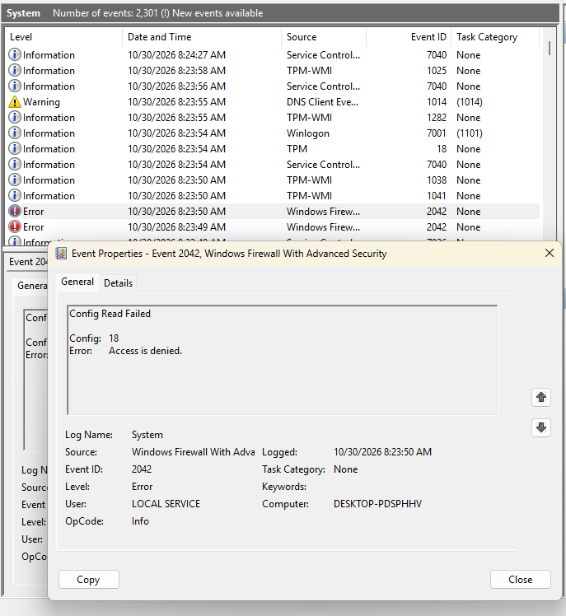
Task: Click the LOCAL SERVICE user value
Action: 166,504
